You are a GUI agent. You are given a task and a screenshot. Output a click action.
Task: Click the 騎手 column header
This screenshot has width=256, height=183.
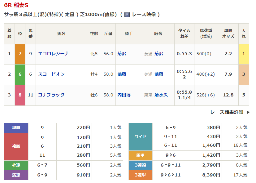pyautogui.click(x=129, y=34)
